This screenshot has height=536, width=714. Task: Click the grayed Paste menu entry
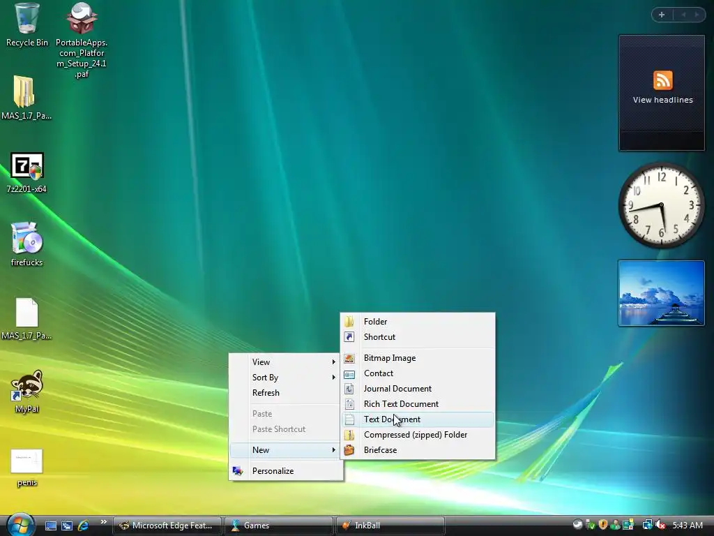point(286,414)
